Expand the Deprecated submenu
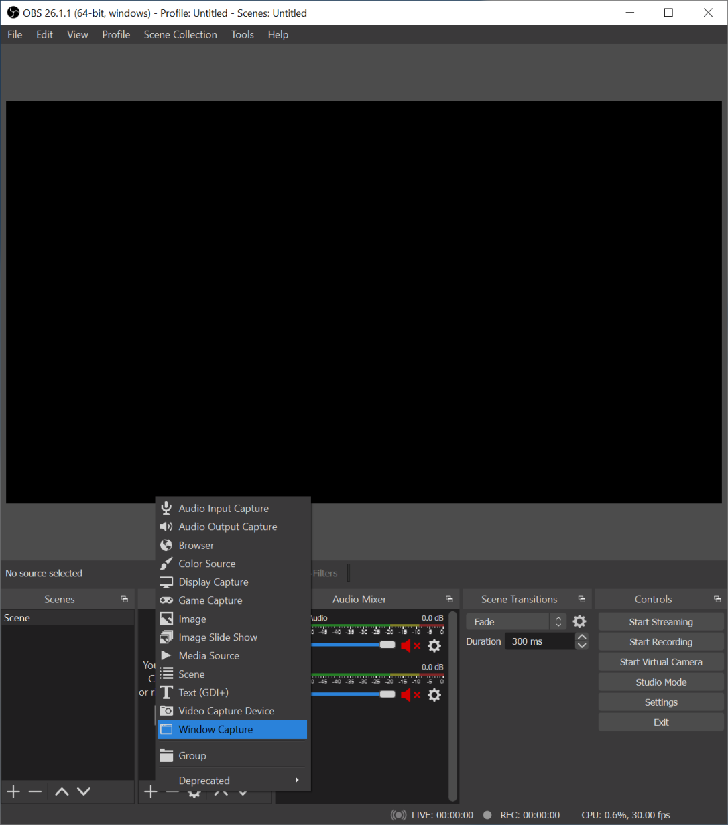Screen dimensions: 728x825 coord(233,781)
